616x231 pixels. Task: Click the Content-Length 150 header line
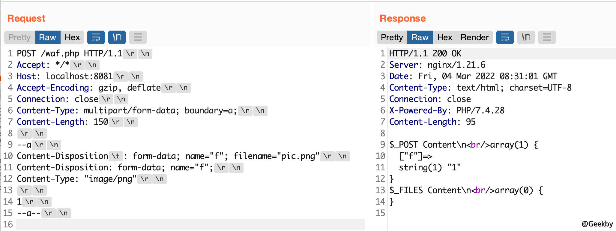coord(77,122)
